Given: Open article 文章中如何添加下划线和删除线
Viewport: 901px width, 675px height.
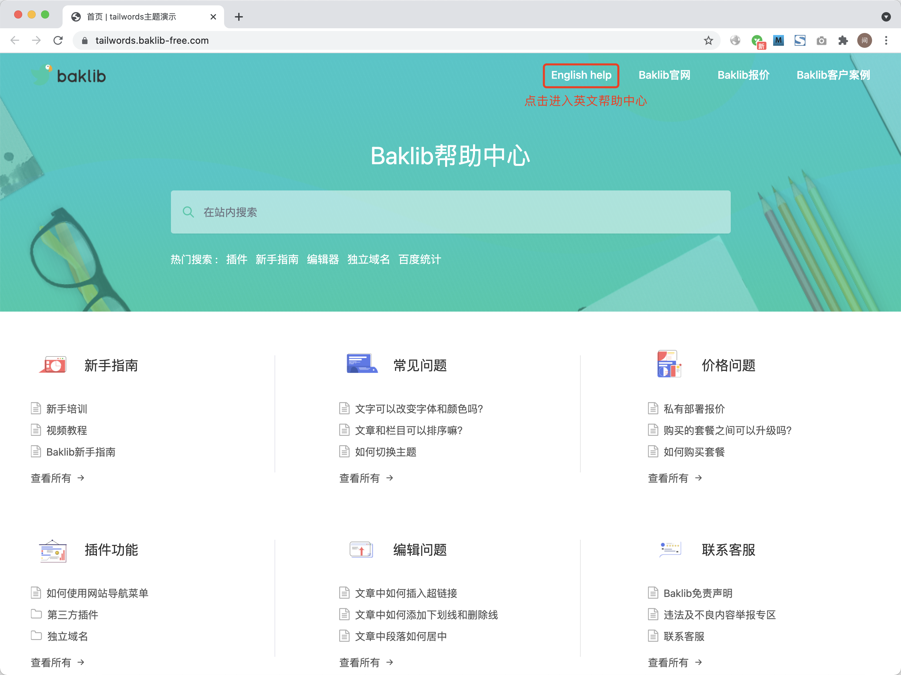Looking at the screenshot, I should tap(427, 615).
